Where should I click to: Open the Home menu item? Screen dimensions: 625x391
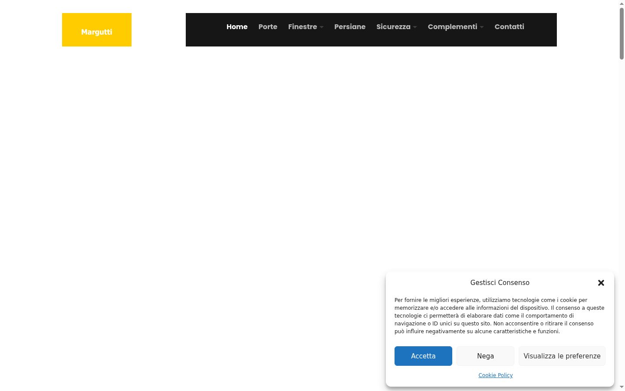237,27
